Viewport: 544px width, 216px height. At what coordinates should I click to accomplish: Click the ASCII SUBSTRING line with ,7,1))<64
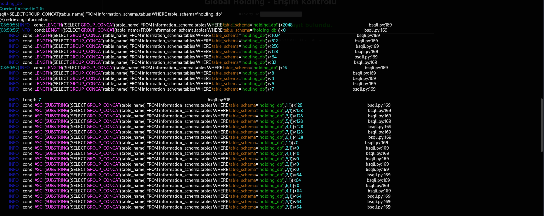tap(162, 207)
